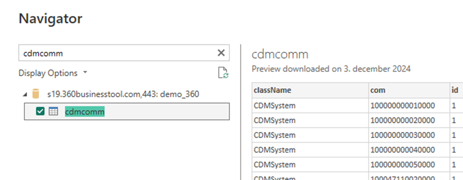Click the className column header

point(310,90)
